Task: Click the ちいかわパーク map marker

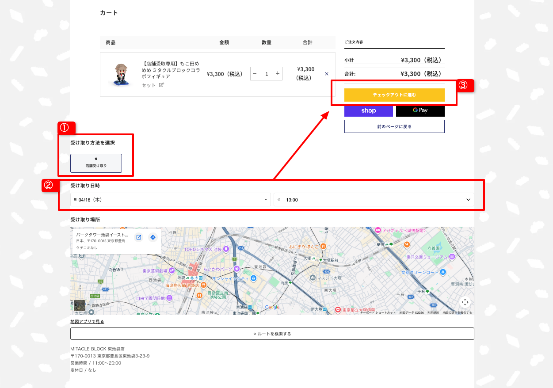Action: point(236,268)
